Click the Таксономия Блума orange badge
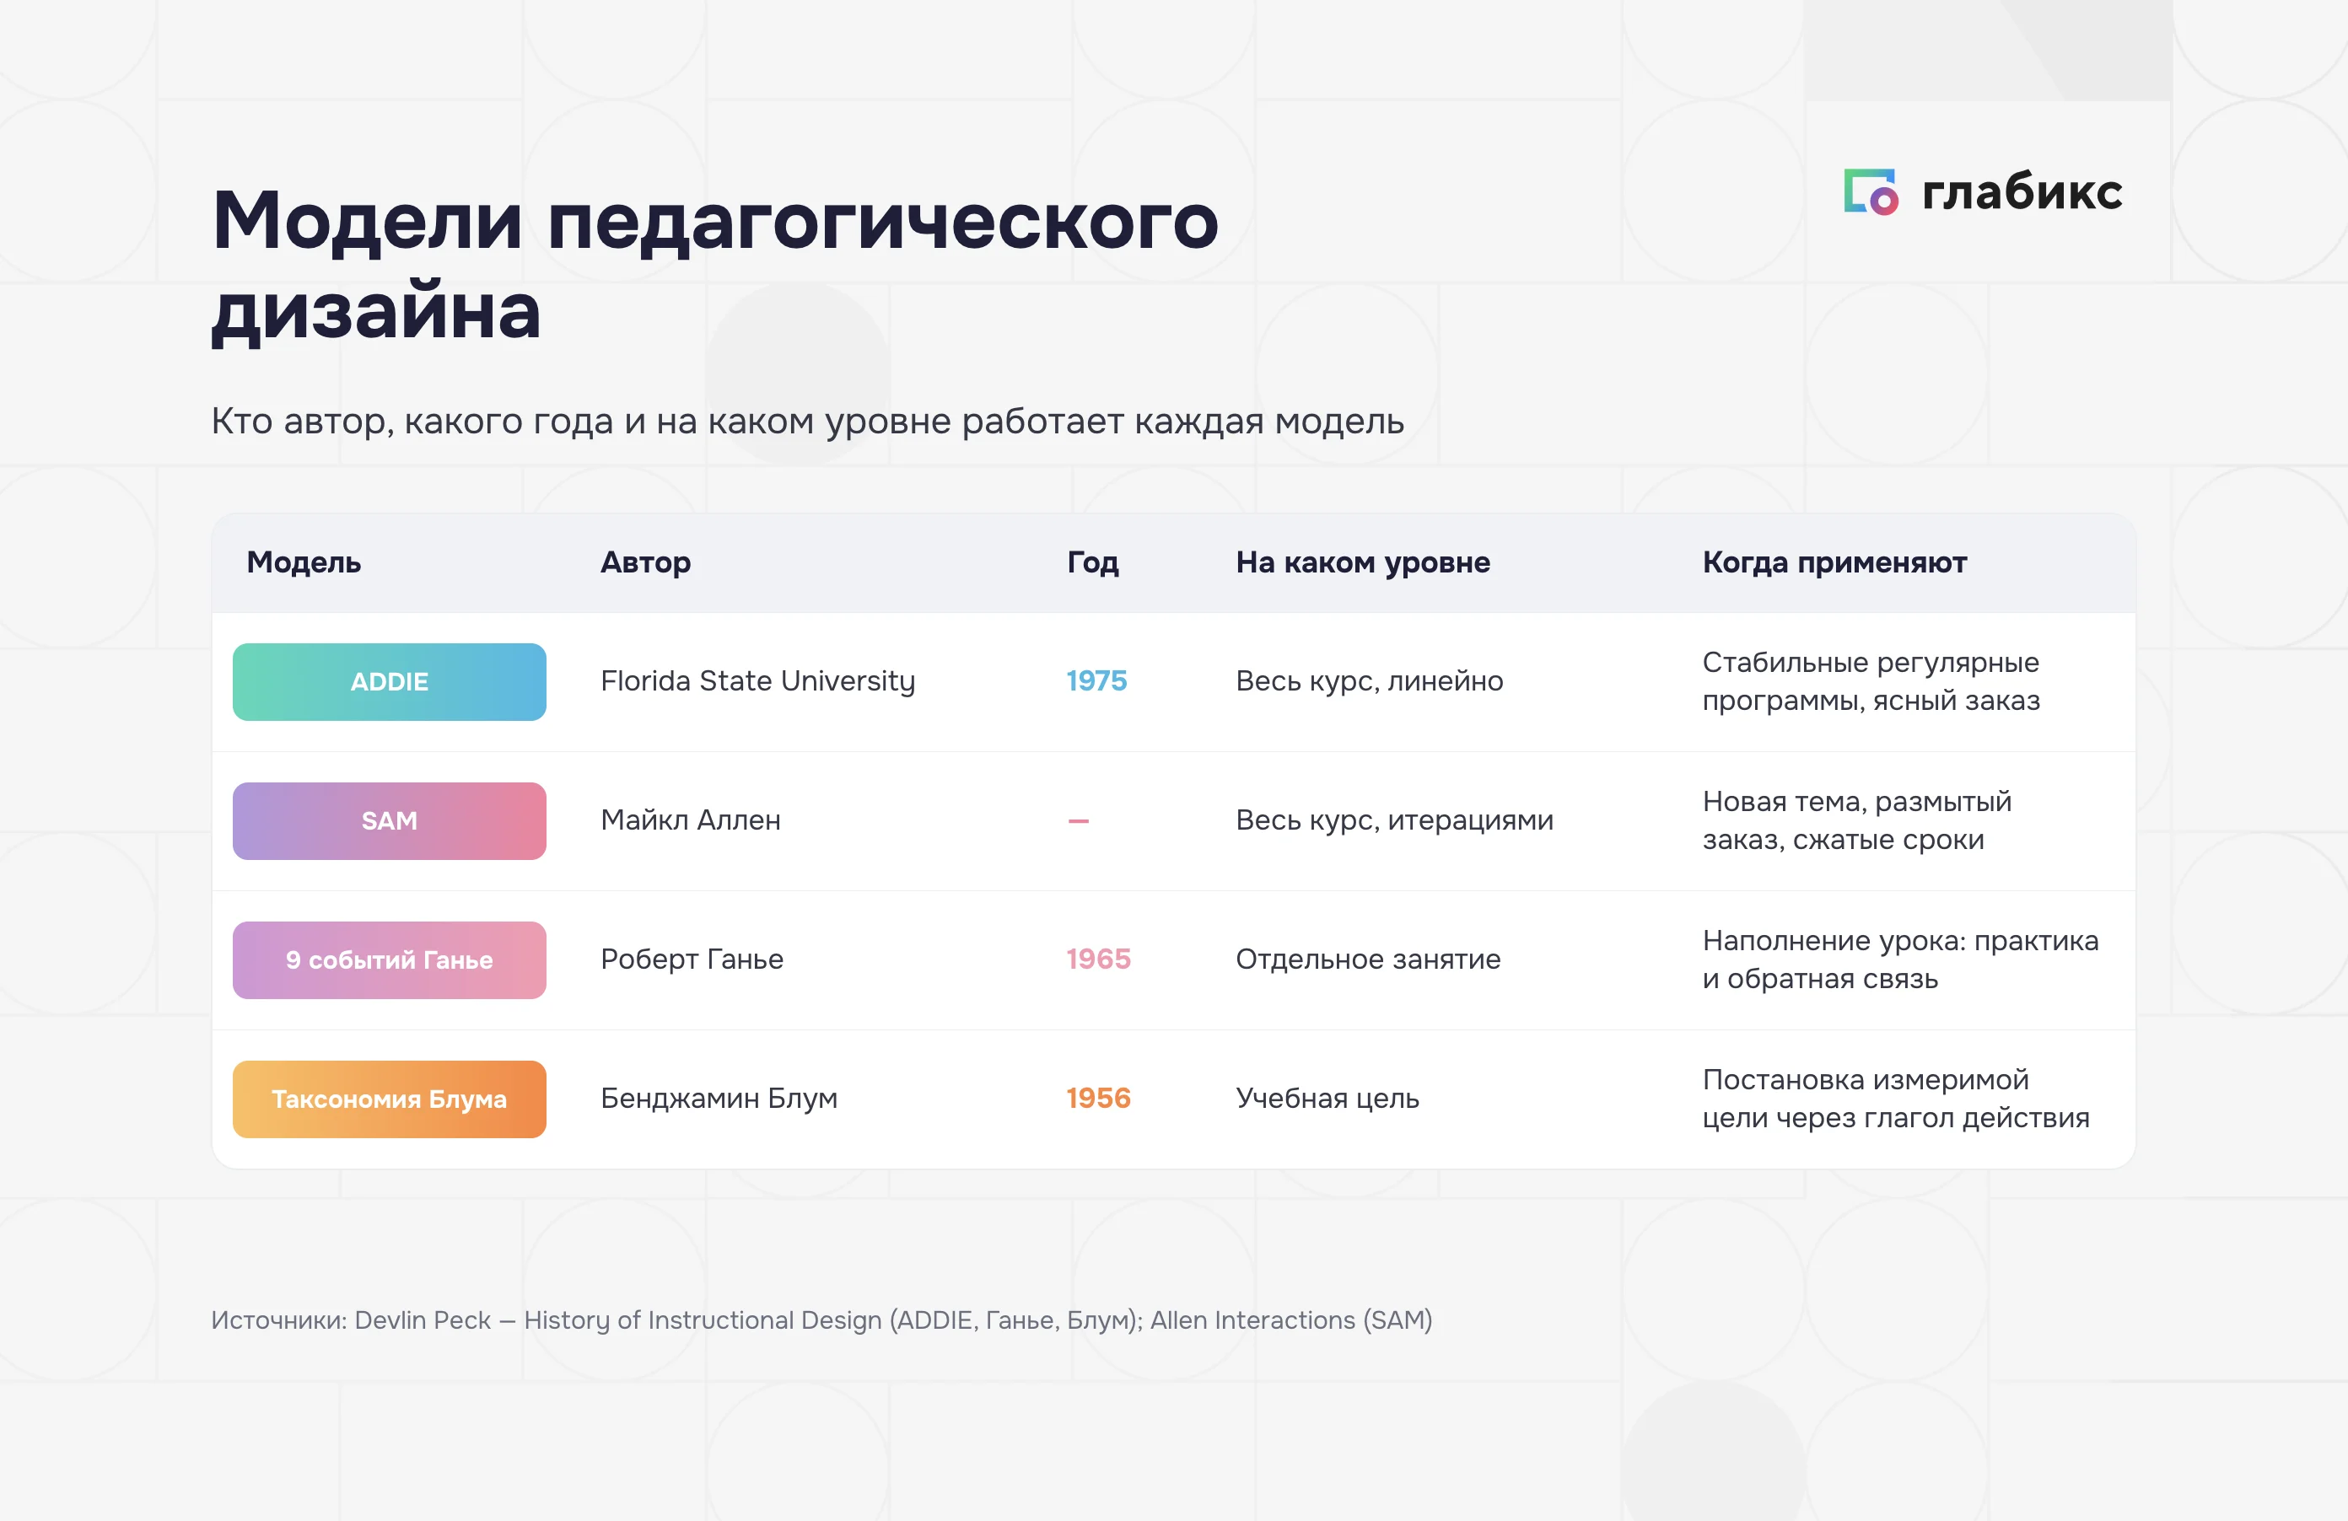The width and height of the screenshot is (2348, 1521). (390, 1099)
